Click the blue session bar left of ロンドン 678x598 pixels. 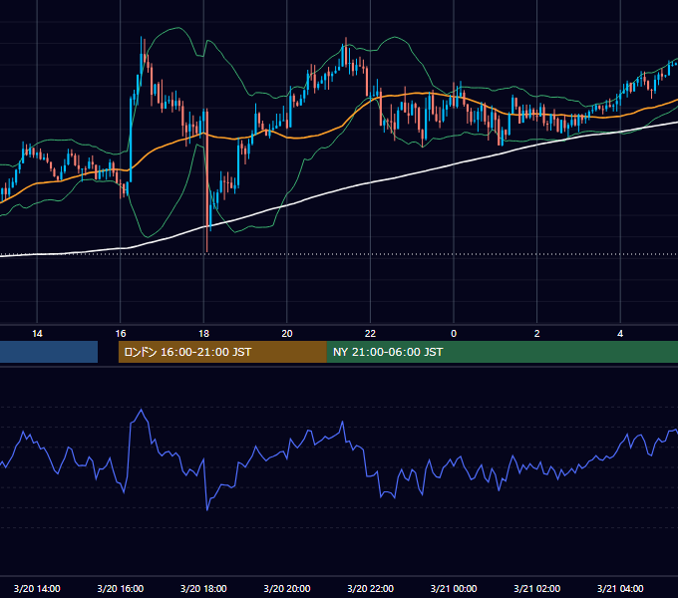click(x=49, y=352)
